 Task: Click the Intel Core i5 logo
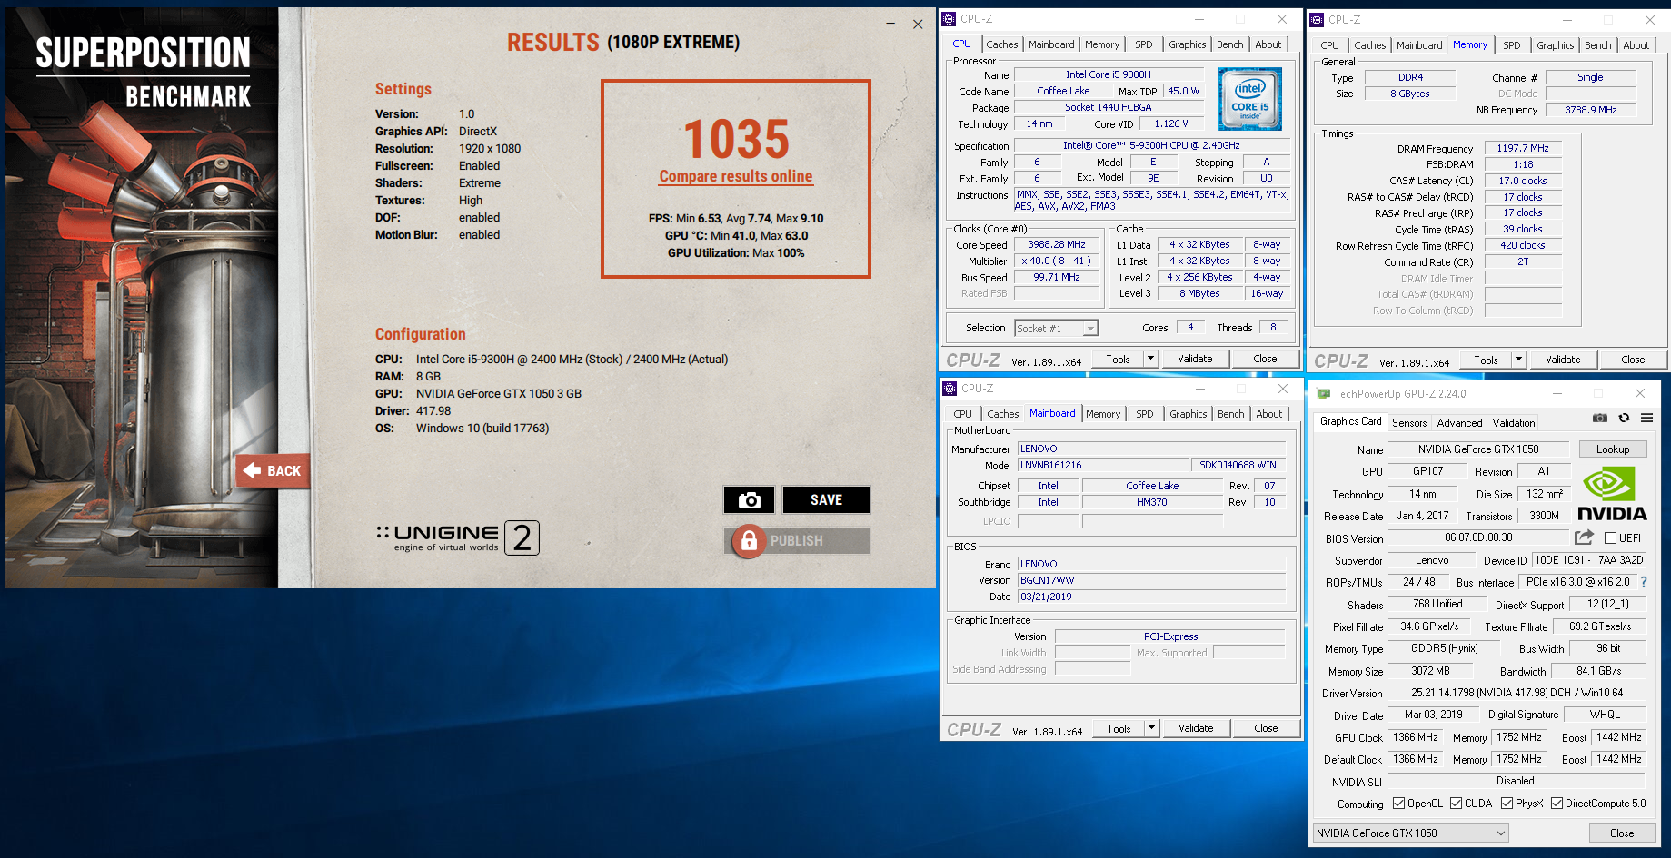(x=1250, y=99)
